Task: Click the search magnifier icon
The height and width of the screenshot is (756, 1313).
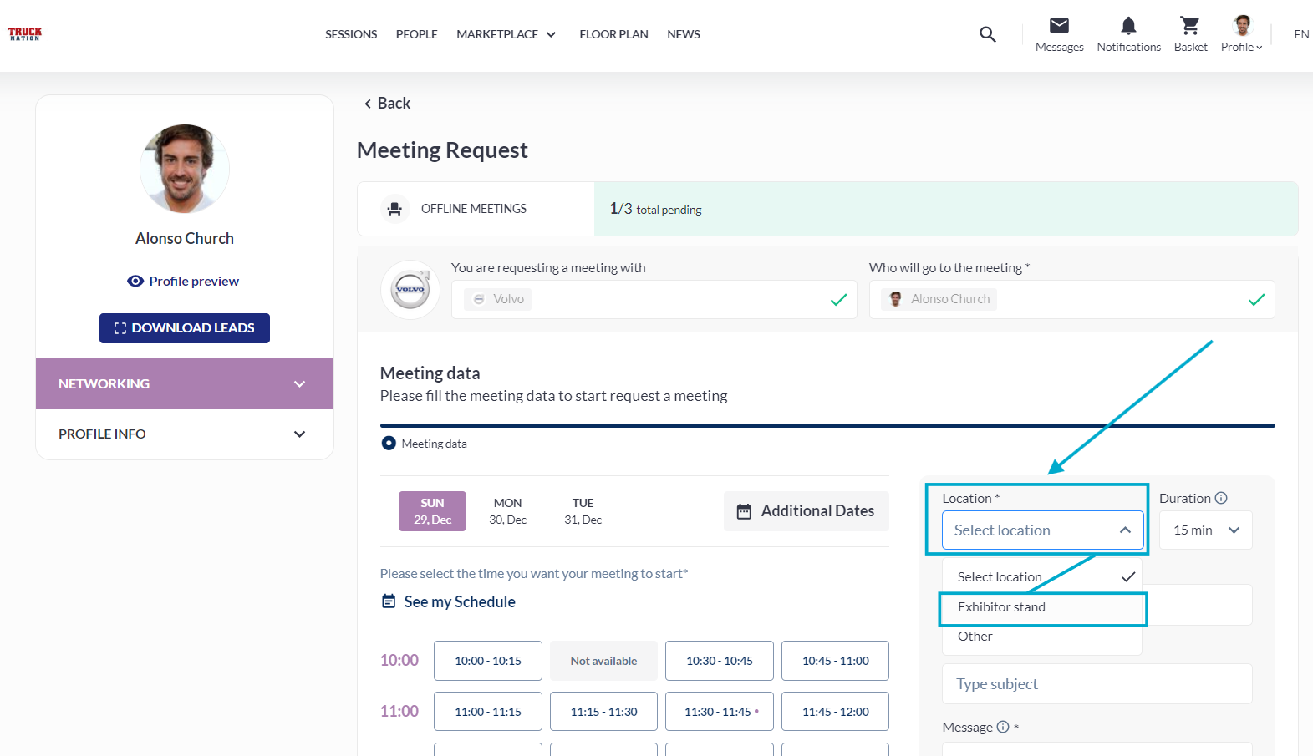Action: pyautogui.click(x=987, y=34)
